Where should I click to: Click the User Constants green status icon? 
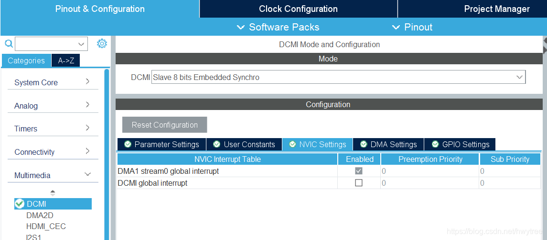click(216, 144)
